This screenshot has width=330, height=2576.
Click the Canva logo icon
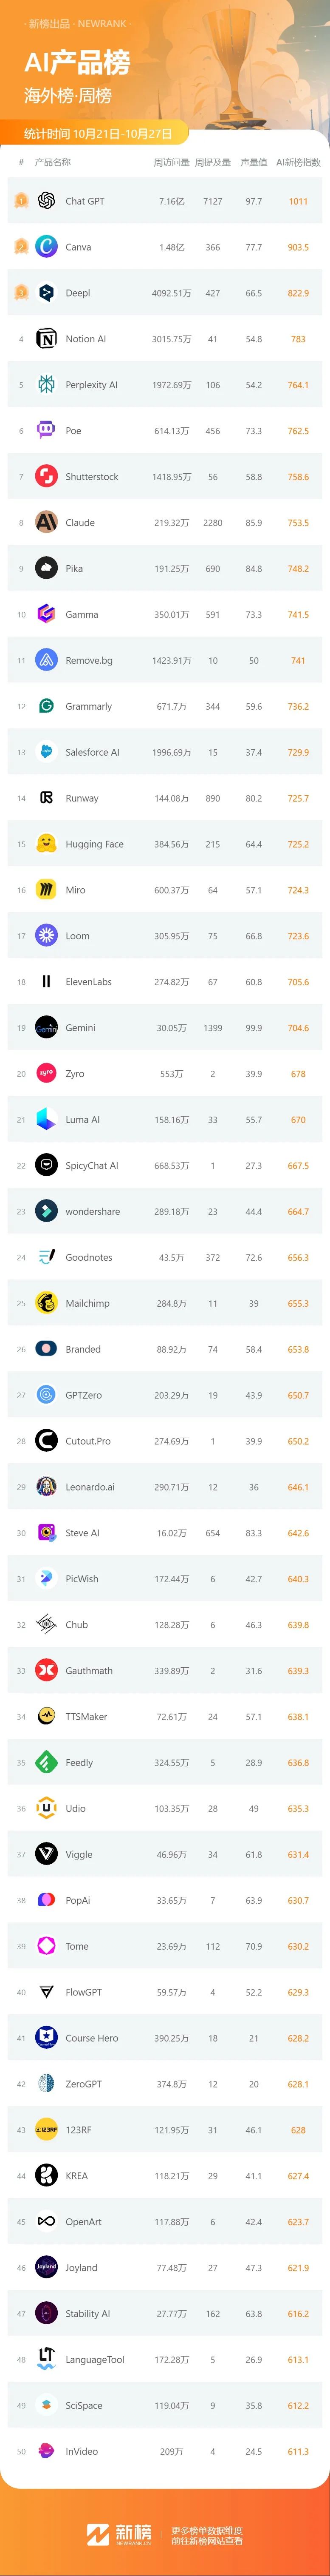pyautogui.click(x=46, y=247)
